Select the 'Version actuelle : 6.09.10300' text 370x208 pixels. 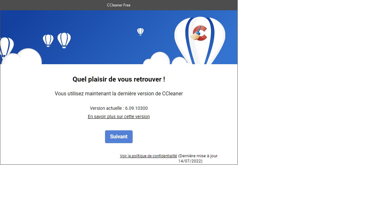119,108
